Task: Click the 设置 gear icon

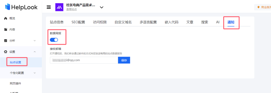Action: coord(6,52)
